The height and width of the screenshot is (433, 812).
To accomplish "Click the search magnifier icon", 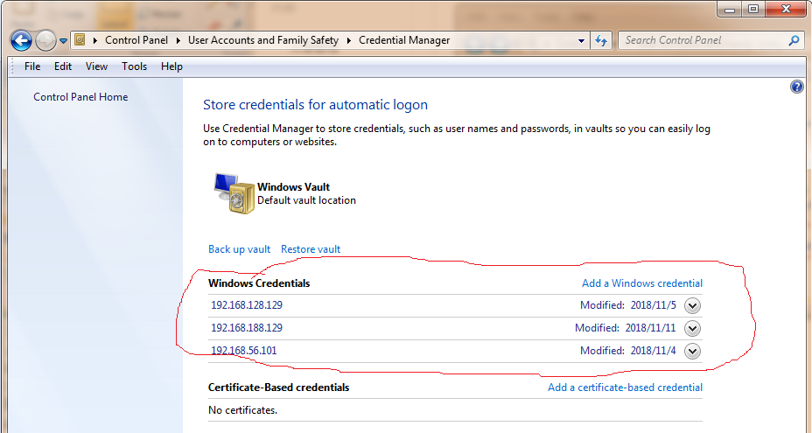I will 794,40.
